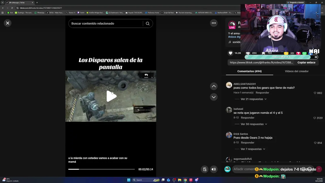Image resolution: width=325 pixels, height=183 pixels.
Task: Click the Windows taskbar Search box
Action: tap(146, 180)
